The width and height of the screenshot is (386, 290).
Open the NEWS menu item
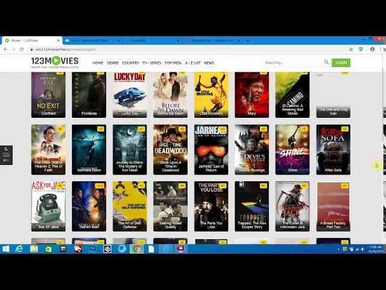tap(209, 63)
